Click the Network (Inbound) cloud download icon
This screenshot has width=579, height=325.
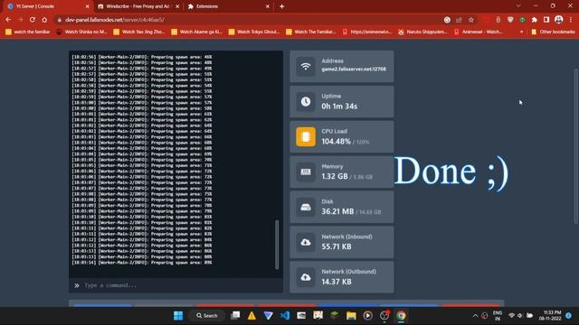pos(306,242)
